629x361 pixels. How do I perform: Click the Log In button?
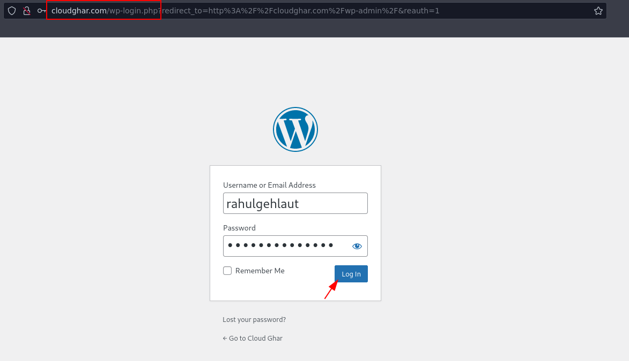351,274
